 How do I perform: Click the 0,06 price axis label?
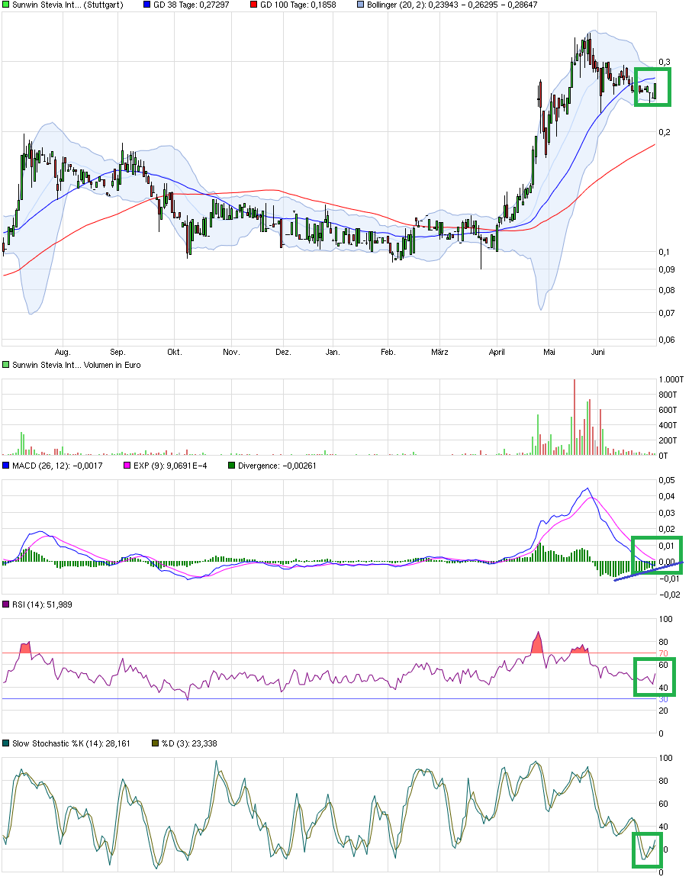click(667, 340)
